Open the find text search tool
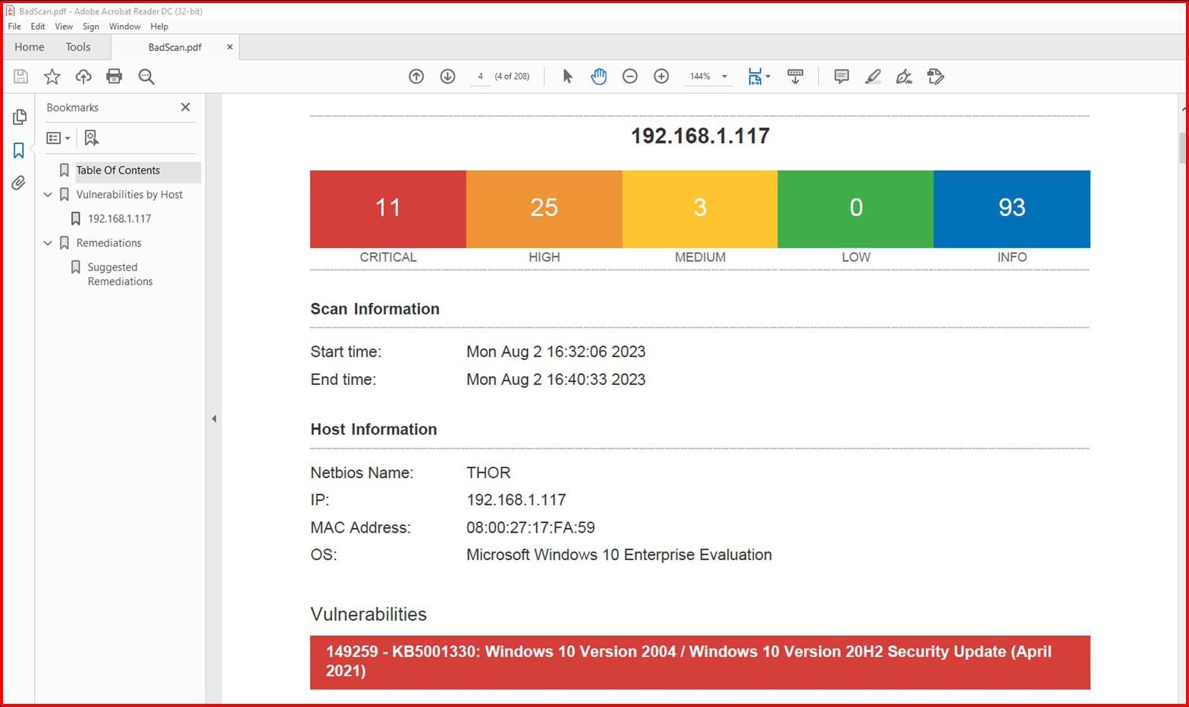Screen dimensions: 1189x707 click(146, 77)
